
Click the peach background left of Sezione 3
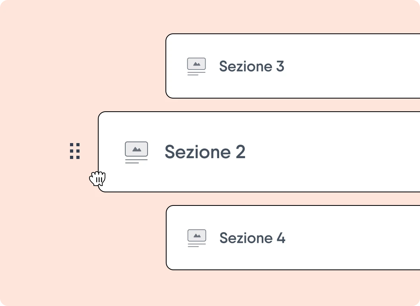coord(99,66)
